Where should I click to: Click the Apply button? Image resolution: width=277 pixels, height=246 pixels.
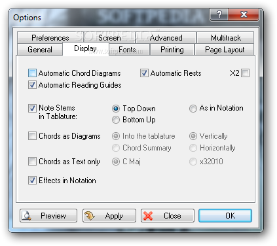[109, 216]
